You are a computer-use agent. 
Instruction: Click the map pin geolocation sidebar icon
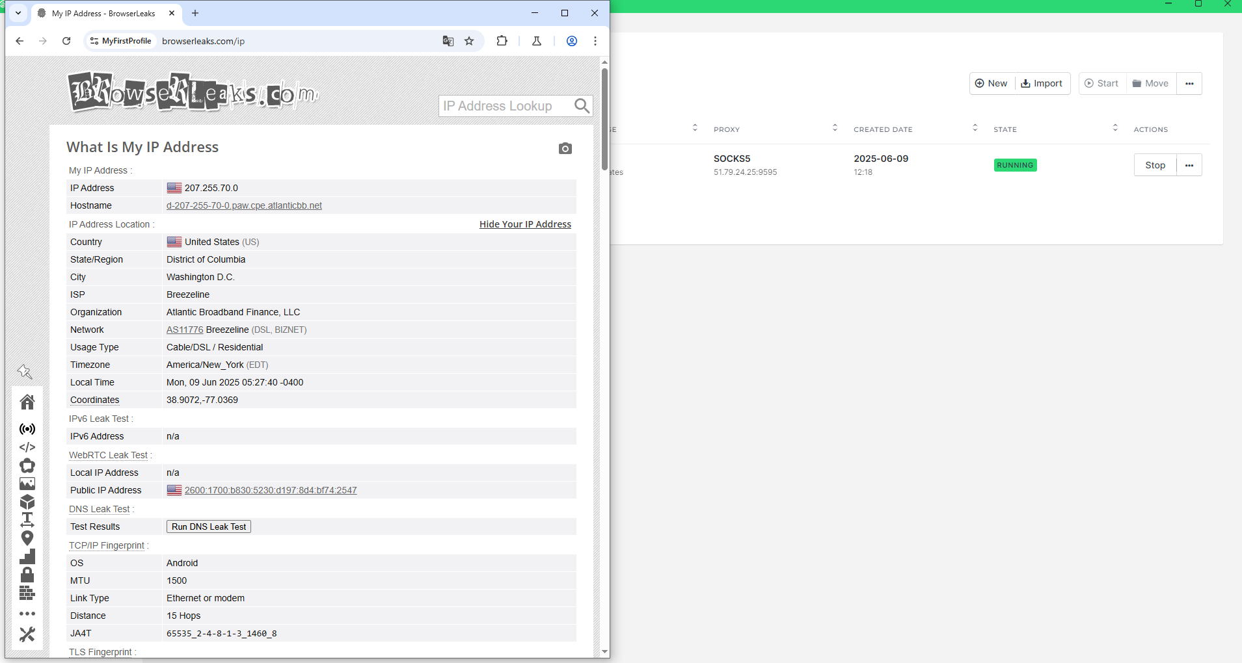[x=27, y=538]
